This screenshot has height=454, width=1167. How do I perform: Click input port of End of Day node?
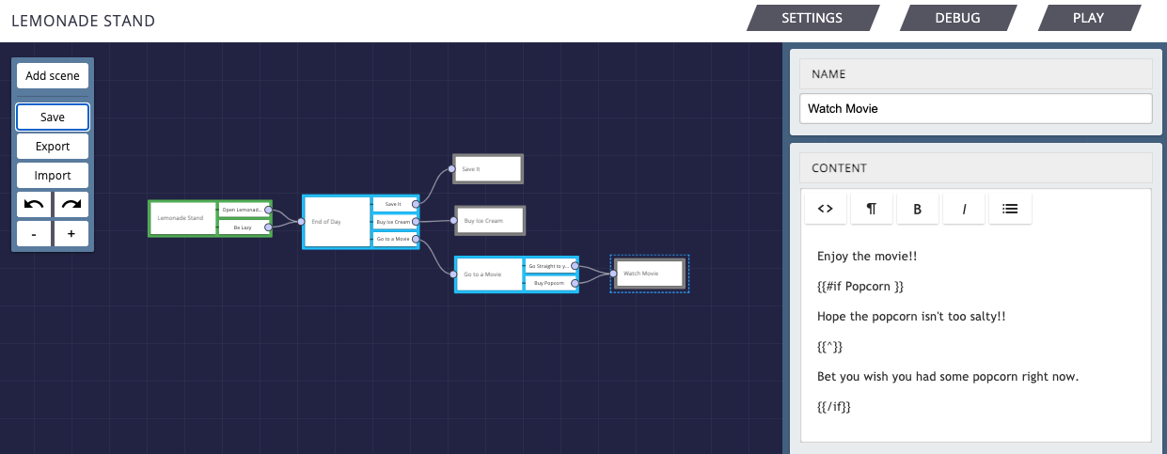pos(301,222)
